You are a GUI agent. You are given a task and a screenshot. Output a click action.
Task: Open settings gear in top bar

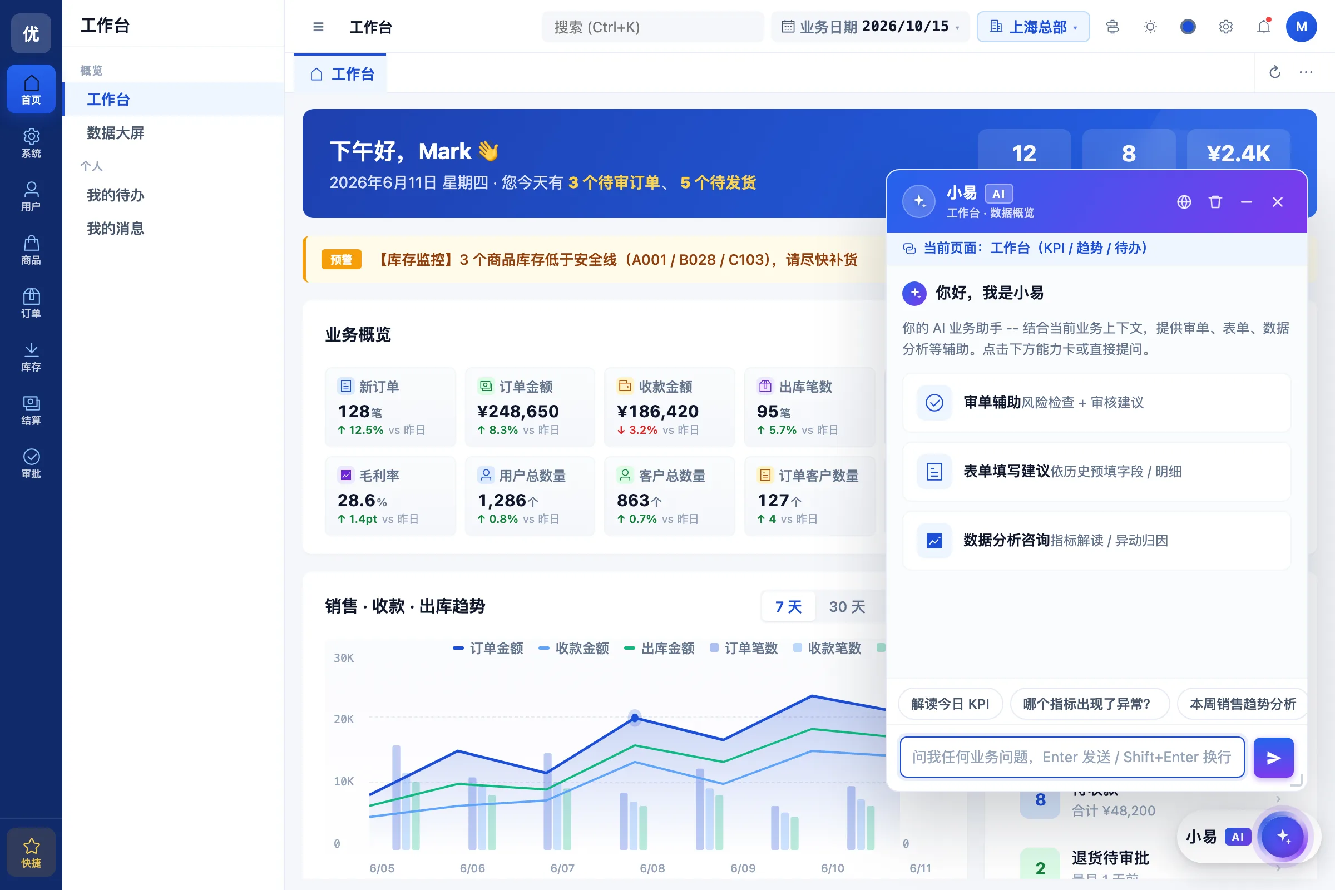1226,27
